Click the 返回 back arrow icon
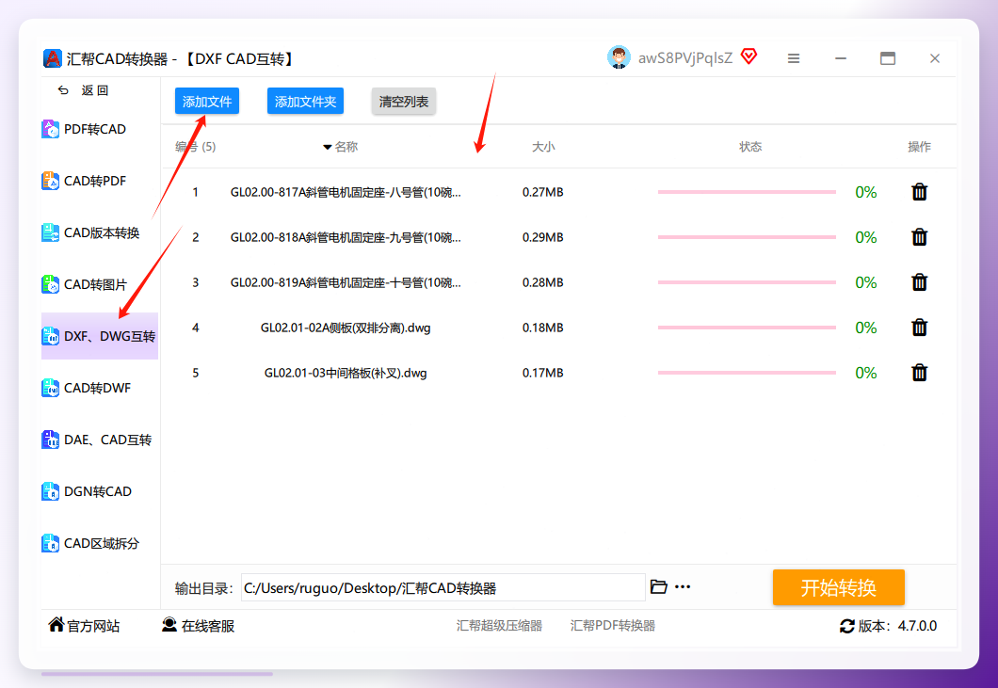The height and width of the screenshot is (688, 998). click(63, 90)
